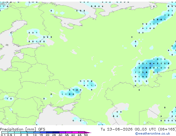The width and height of the screenshot is (176, 136).
Task: Pick the 45–50 mm pink legend swatch
Action: [x=82, y=132]
